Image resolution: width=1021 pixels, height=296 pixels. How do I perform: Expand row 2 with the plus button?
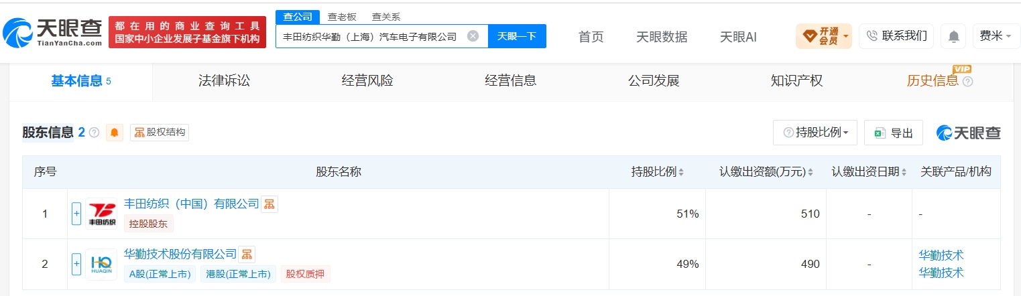pyautogui.click(x=76, y=264)
